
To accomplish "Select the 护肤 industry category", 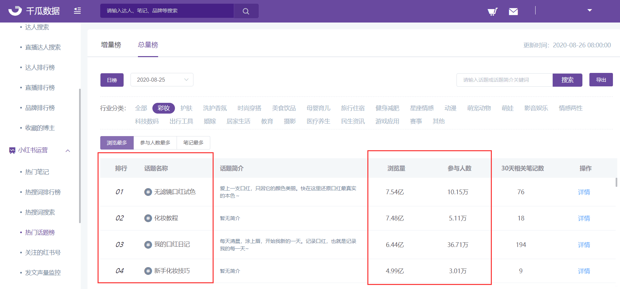I will (x=186, y=108).
